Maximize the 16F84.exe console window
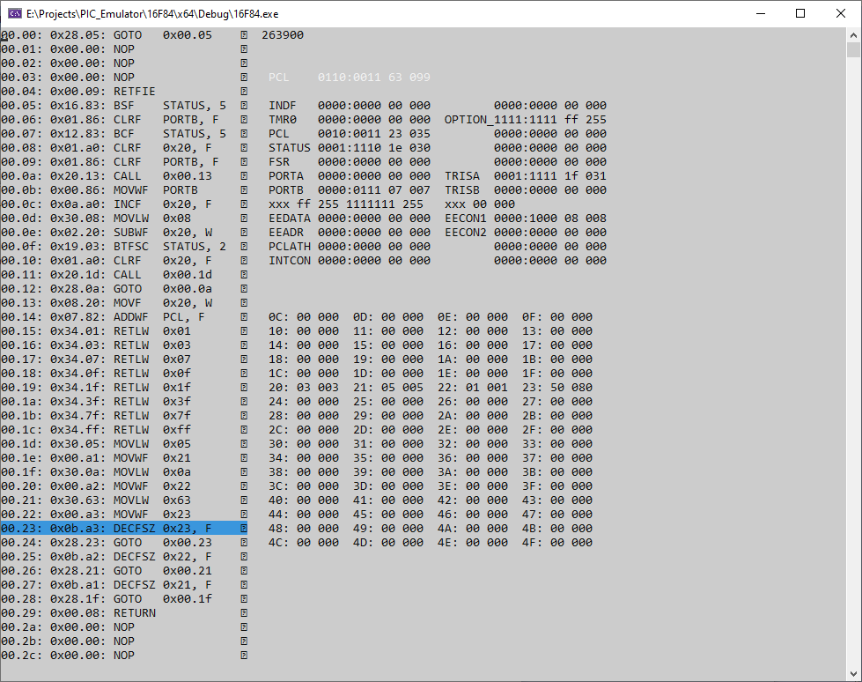862x682 pixels. (x=800, y=13)
